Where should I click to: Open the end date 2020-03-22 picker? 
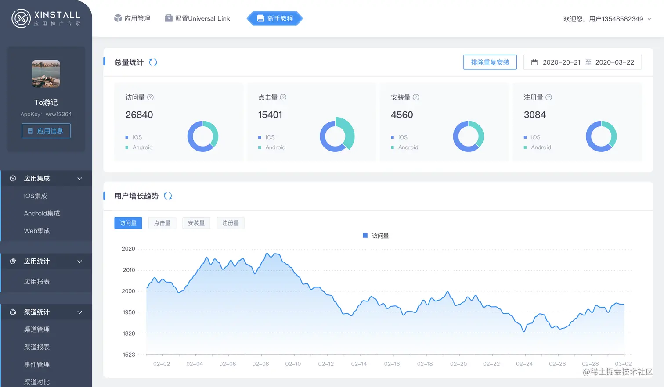[x=615, y=62]
